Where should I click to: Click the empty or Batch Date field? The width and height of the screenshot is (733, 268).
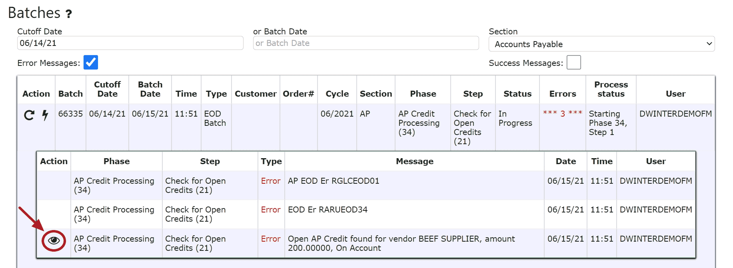point(366,43)
